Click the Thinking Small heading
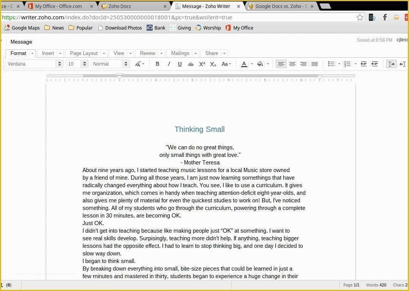Image resolution: width=409 pixels, height=291 pixels. click(200, 129)
